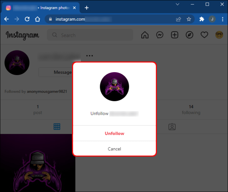Viewport: 228px width, 192px height.
Task: Select the Instagram photos tab
Action: click(x=41, y=8)
